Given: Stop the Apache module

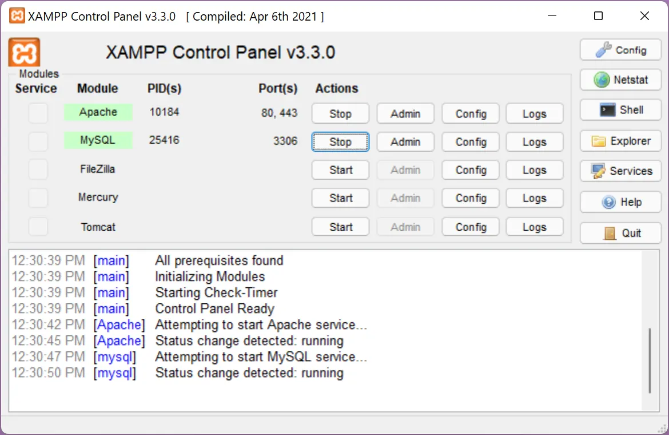Looking at the screenshot, I should (340, 114).
